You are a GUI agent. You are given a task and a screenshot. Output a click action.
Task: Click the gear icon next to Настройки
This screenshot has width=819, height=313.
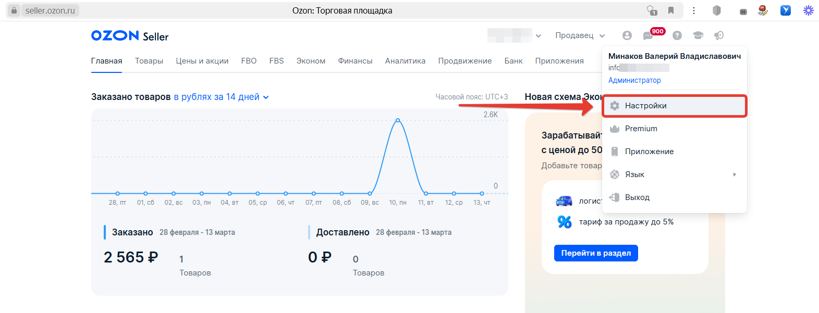pos(615,106)
